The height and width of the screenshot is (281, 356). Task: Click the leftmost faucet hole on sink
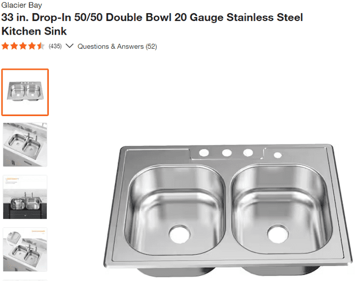[x=204, y=153]
